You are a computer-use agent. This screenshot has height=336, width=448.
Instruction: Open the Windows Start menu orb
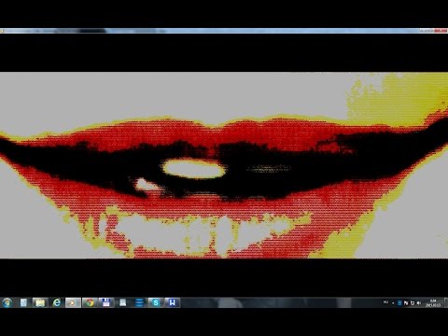click(7, 302)
